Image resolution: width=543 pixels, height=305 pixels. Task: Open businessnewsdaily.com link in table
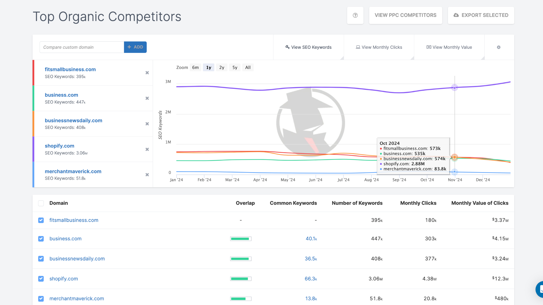(x=77, y=259)
